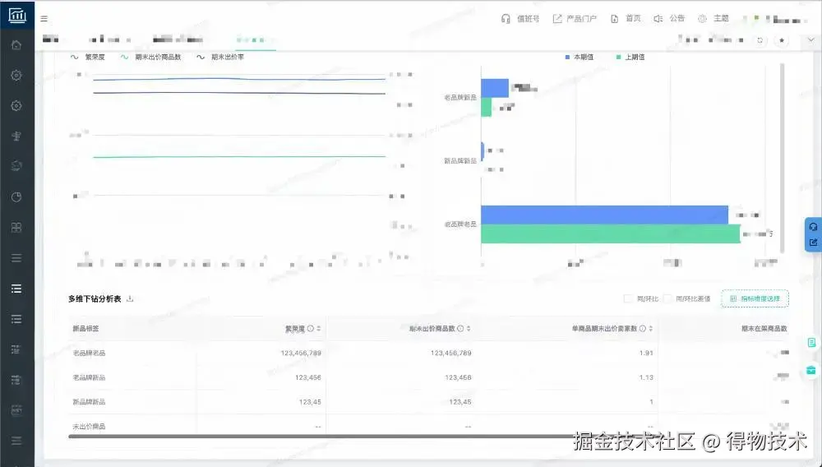Click the 新品标签 column header
The width and height of the screenshot is (822, 467).
(x=85, y=329)
